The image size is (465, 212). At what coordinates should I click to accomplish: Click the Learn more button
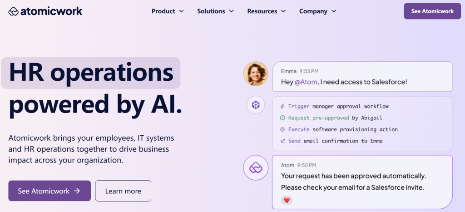[123, 191]
